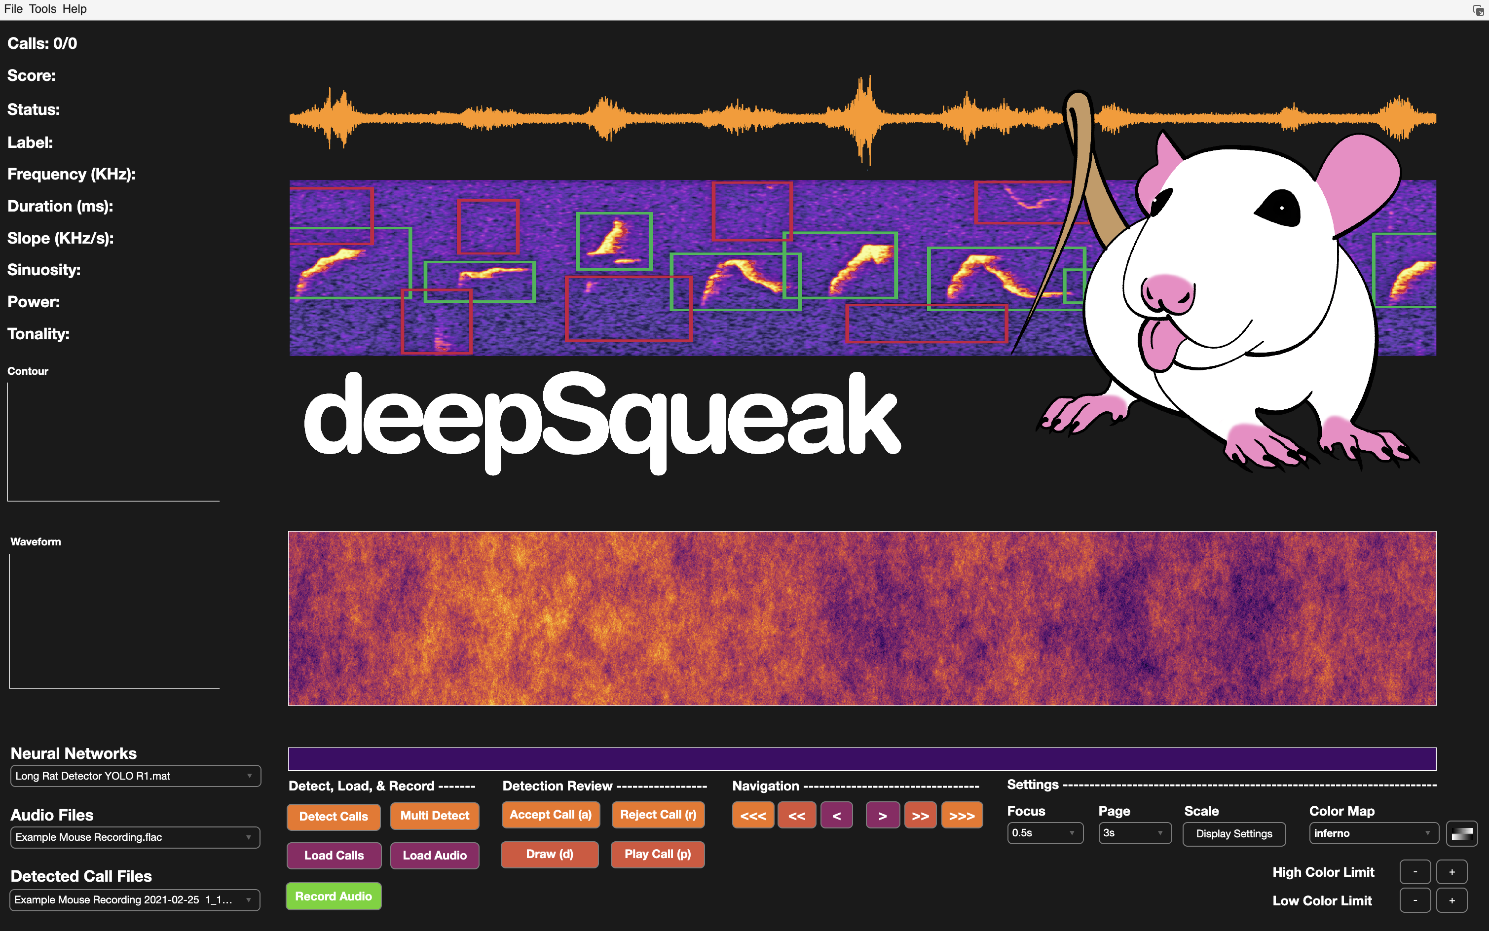Start recording with Record Audio button
This screenshot has width=1489, height=931.
(334, 896)
